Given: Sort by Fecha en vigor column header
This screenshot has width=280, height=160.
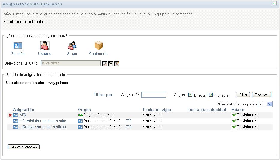Looking at the screenshot, I should [157, 110].
